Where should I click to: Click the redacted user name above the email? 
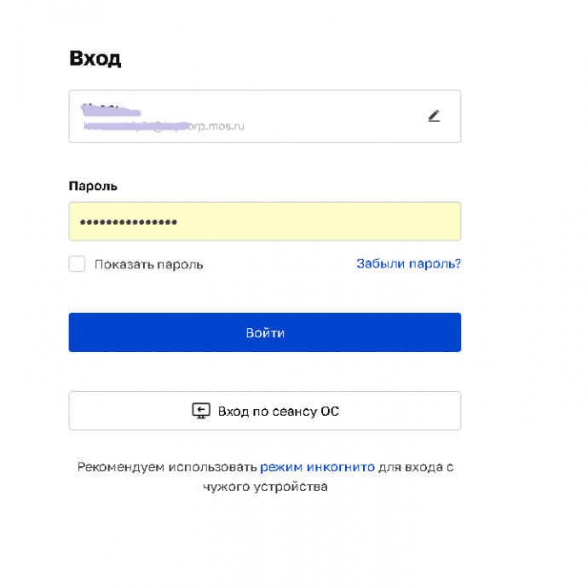coord(111,110)
